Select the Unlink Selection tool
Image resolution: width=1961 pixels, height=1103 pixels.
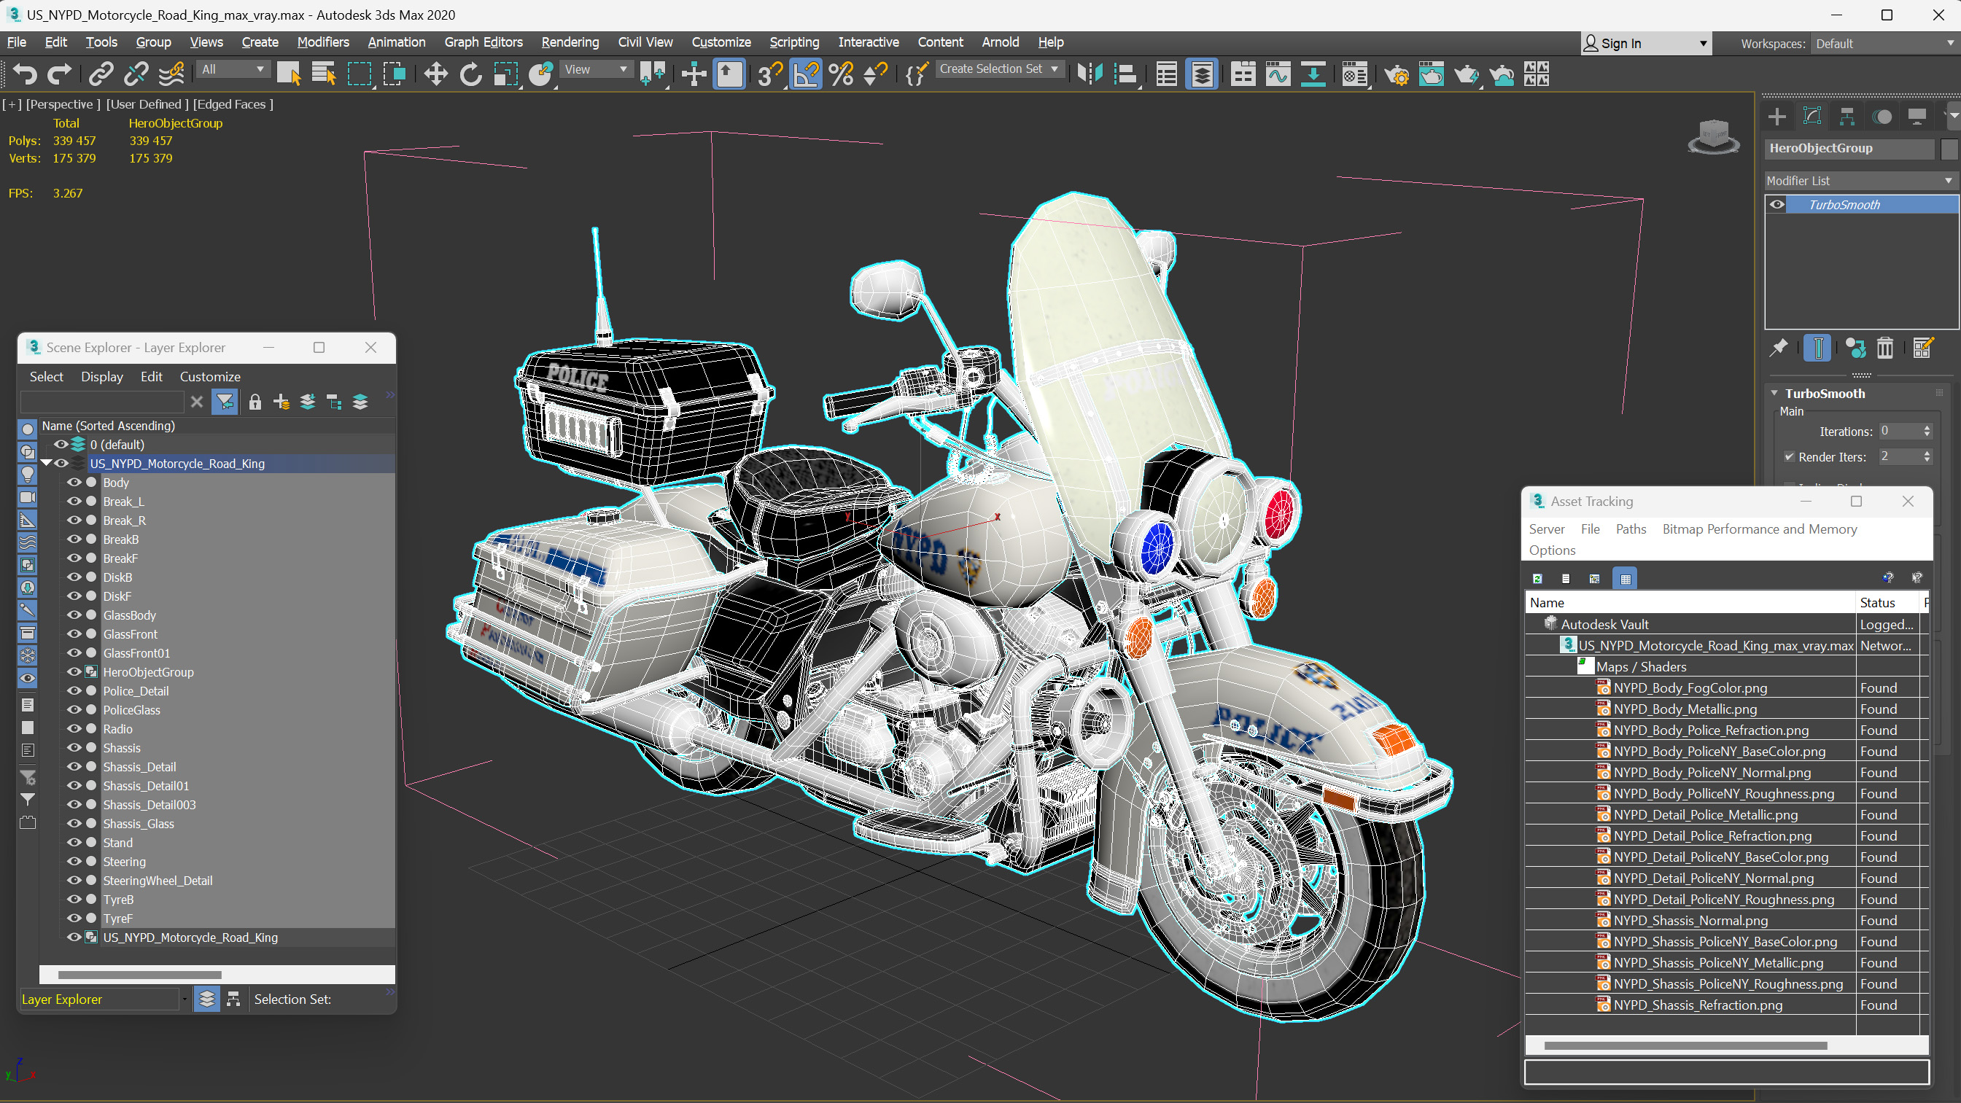click(136, 74)
